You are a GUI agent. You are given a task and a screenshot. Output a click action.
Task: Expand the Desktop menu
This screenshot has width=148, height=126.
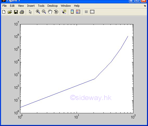(x=53, y=6)
